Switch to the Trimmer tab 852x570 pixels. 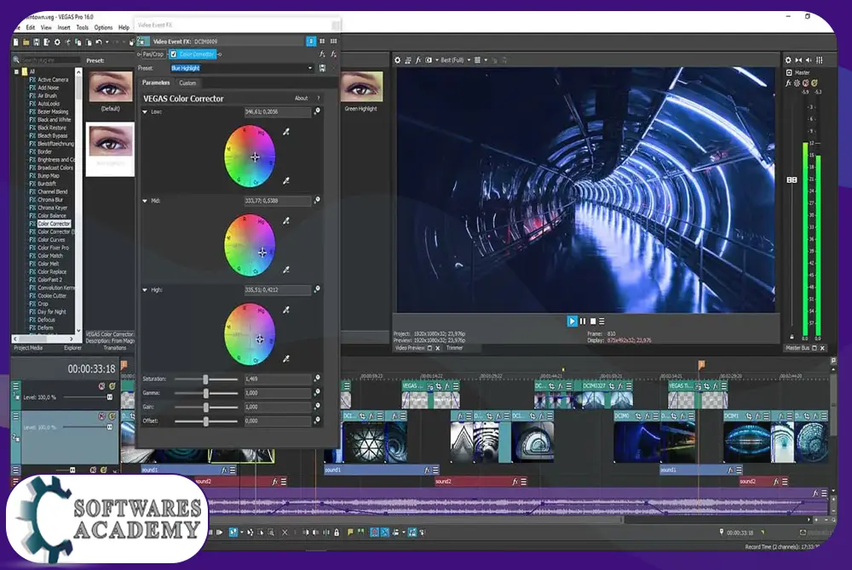pos(454,348)
